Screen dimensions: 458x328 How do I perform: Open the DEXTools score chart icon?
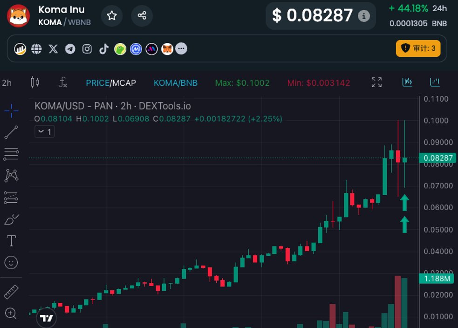click(20, 49)
